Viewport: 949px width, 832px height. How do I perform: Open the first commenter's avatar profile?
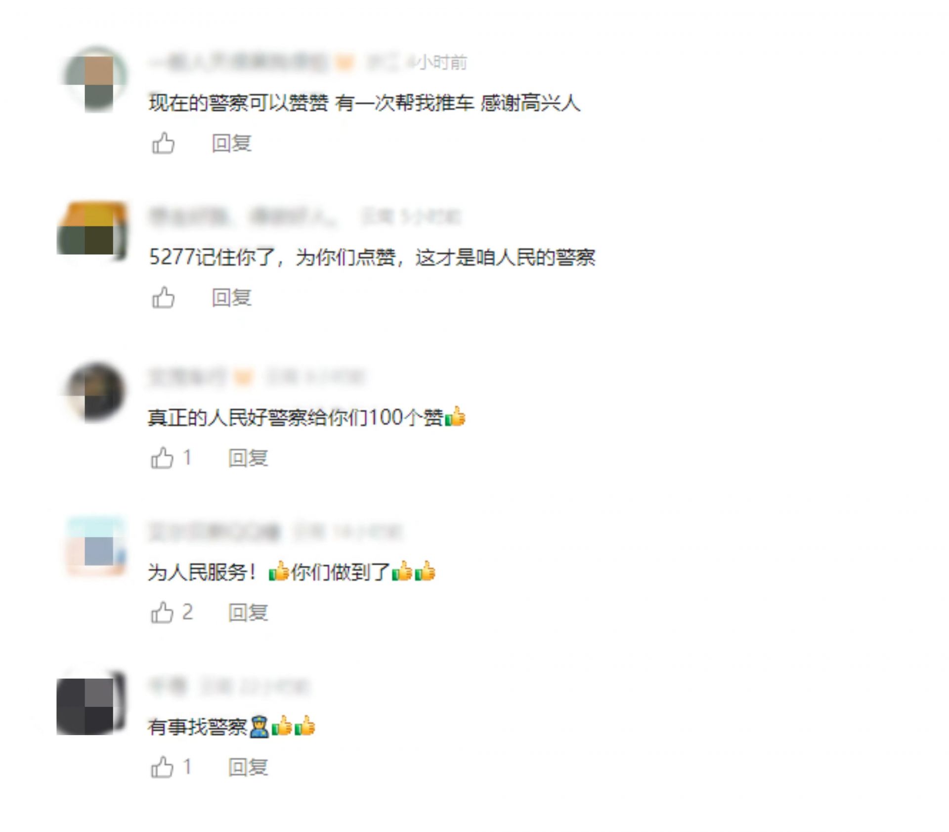coord(95,79)
